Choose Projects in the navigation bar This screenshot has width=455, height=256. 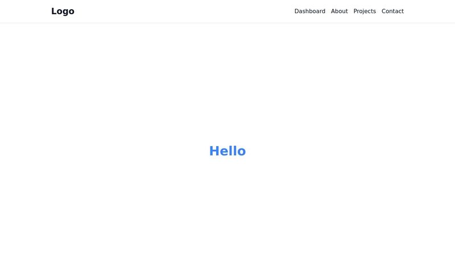click(x=365, y=11)
